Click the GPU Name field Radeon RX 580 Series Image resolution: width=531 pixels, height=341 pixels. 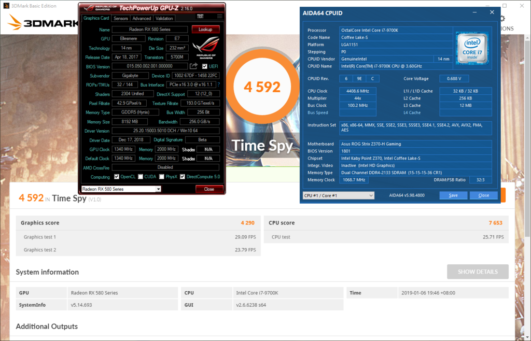pyautogui.click(x=150, y=30)
